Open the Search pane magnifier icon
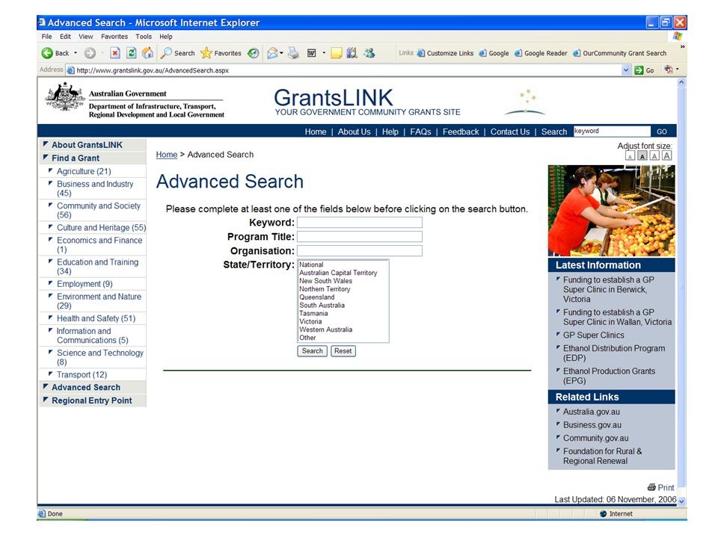 166,53
